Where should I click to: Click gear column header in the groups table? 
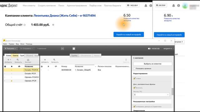42,66
